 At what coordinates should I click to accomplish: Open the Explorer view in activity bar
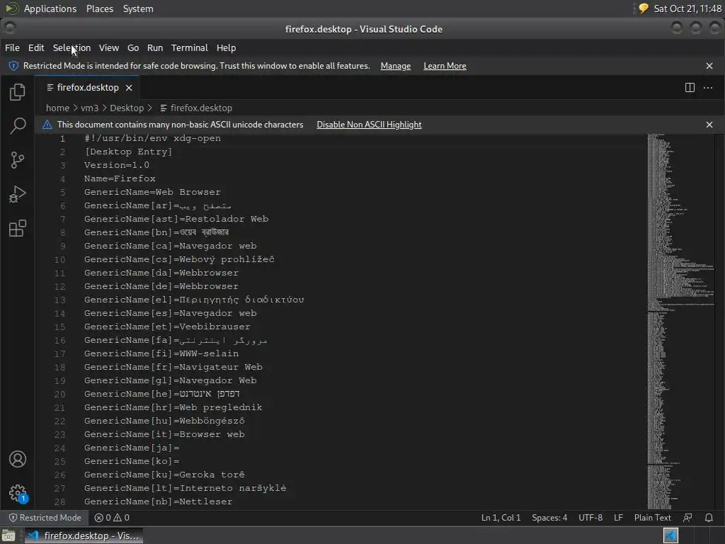click(x=17, y=91)
